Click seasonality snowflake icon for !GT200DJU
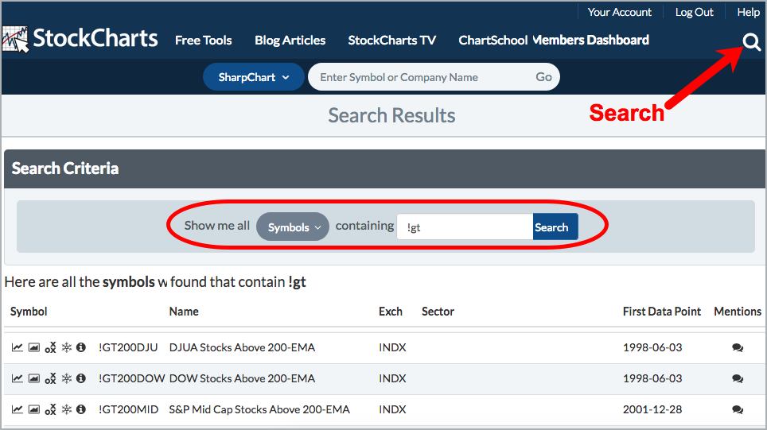Viewport: 767px width, 430px height. (x=67, y=347)
